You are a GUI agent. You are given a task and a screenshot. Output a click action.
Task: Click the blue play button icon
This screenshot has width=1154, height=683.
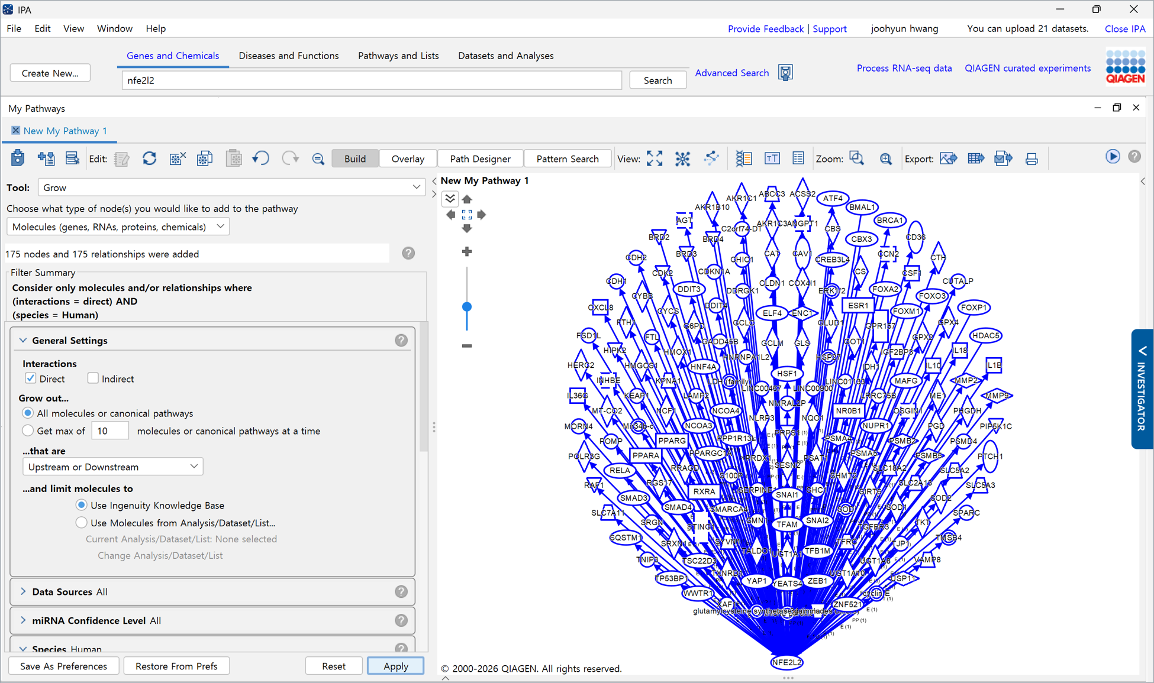(1113, 157)
